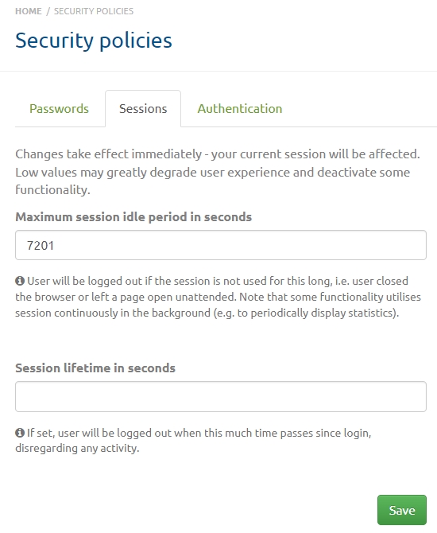Click the info icon beside session lifetime help
The width and height of the screenshot is (437, 533).
coord(20,433)
